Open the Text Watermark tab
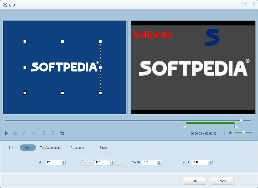The image size is (258, 188). pyautogui.click(x=50, y=148)
